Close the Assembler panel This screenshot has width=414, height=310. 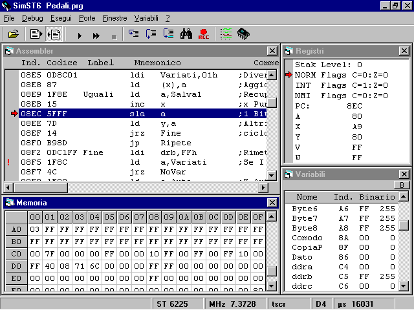point(272,50)
